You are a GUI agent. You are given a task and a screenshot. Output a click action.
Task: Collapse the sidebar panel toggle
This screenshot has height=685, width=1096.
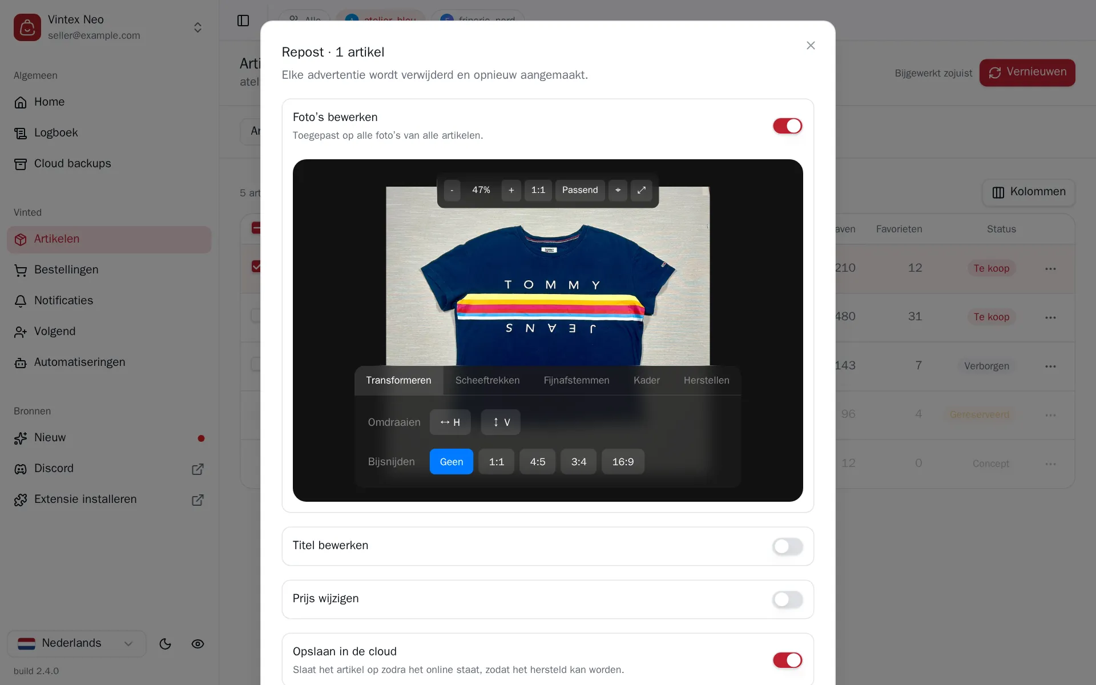pos(243,21)
